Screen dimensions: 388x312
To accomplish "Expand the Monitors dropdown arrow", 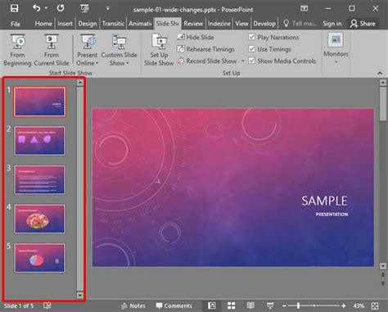I will pos(336,62).
